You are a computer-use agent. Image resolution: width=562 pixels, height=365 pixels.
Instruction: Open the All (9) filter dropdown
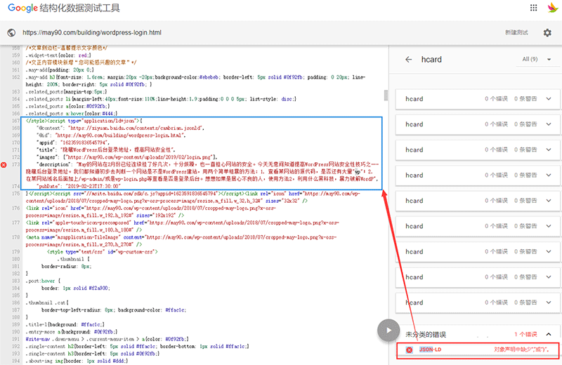click(537, 59)
